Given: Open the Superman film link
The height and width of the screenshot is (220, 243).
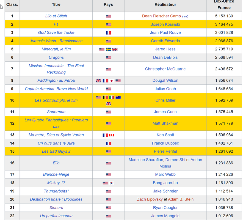Looking at the screenshot, I should 56,112.
